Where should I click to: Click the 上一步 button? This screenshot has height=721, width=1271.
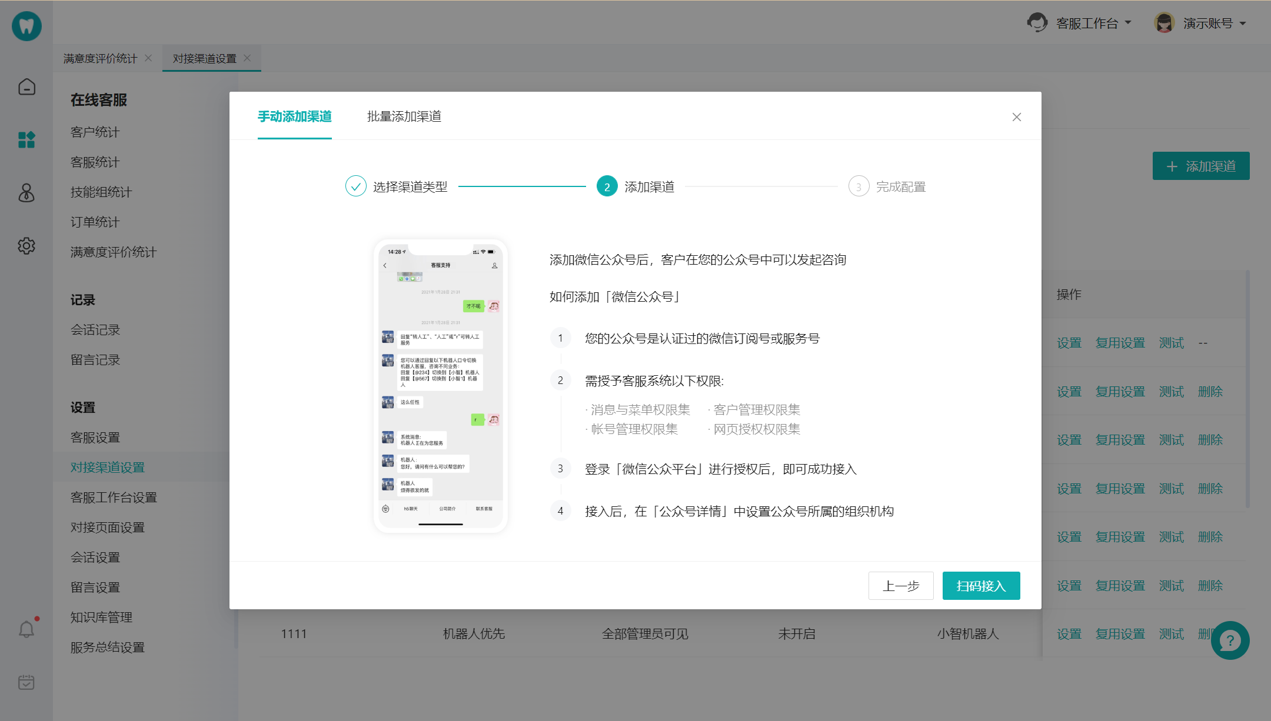[x=901, y=586]
